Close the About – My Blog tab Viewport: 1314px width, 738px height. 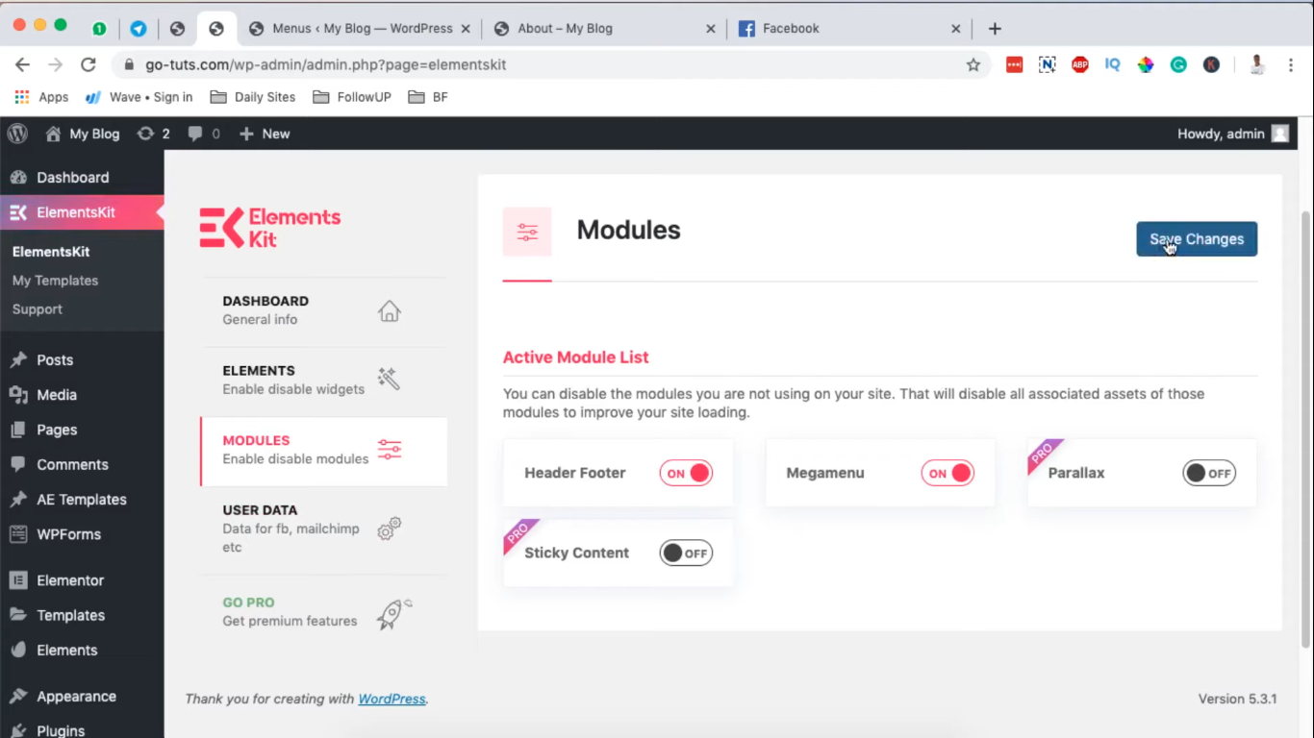(711, 29)
